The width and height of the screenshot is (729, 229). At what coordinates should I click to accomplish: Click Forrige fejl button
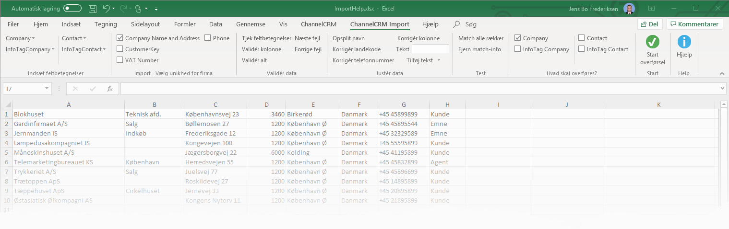[x=308, y=49]
